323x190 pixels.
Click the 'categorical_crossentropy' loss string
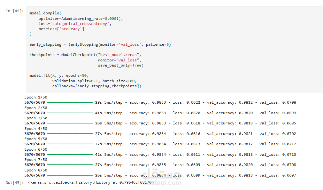[80, 24]
